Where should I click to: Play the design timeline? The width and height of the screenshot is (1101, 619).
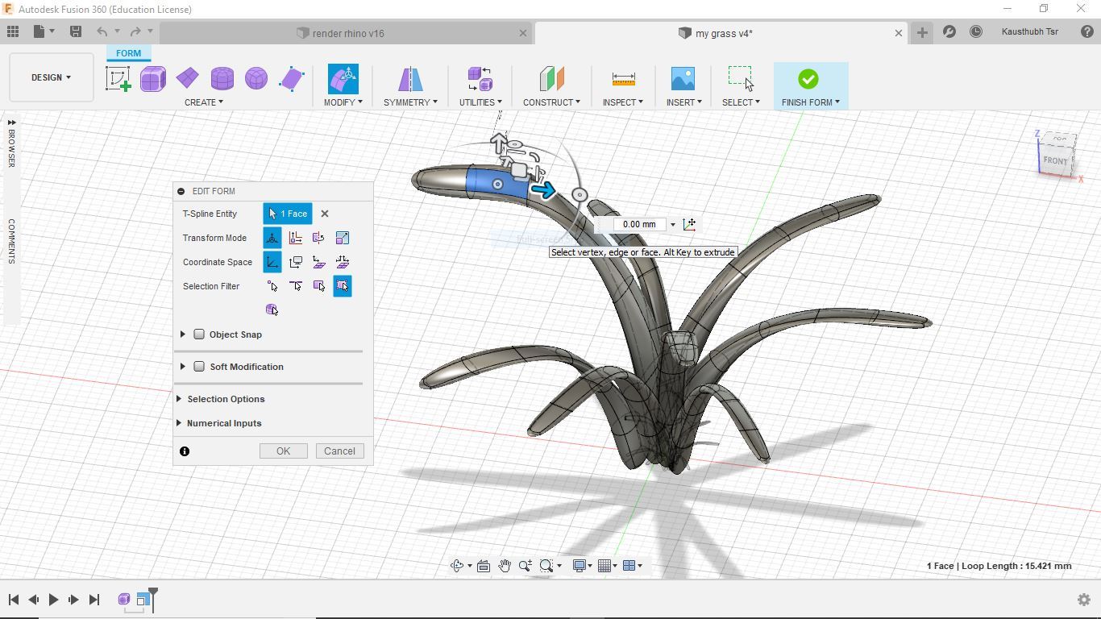pos(53,600)
